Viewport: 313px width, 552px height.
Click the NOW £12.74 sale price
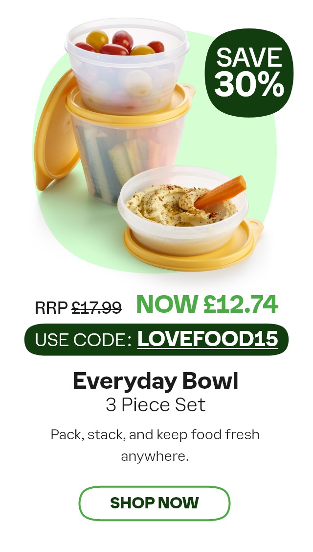(x=207, y=304)
